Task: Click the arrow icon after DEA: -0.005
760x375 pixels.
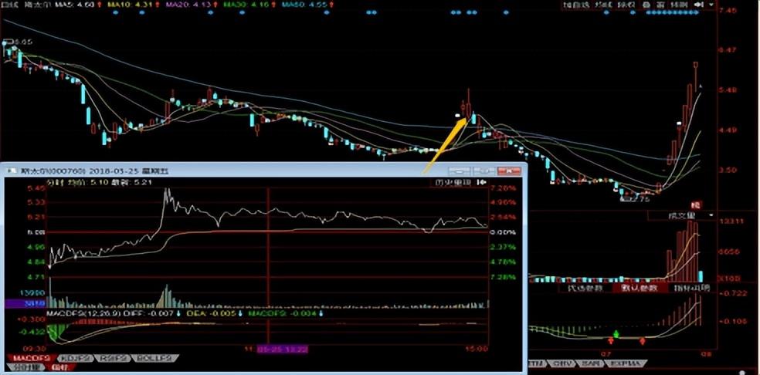Action: pos(239,313)
